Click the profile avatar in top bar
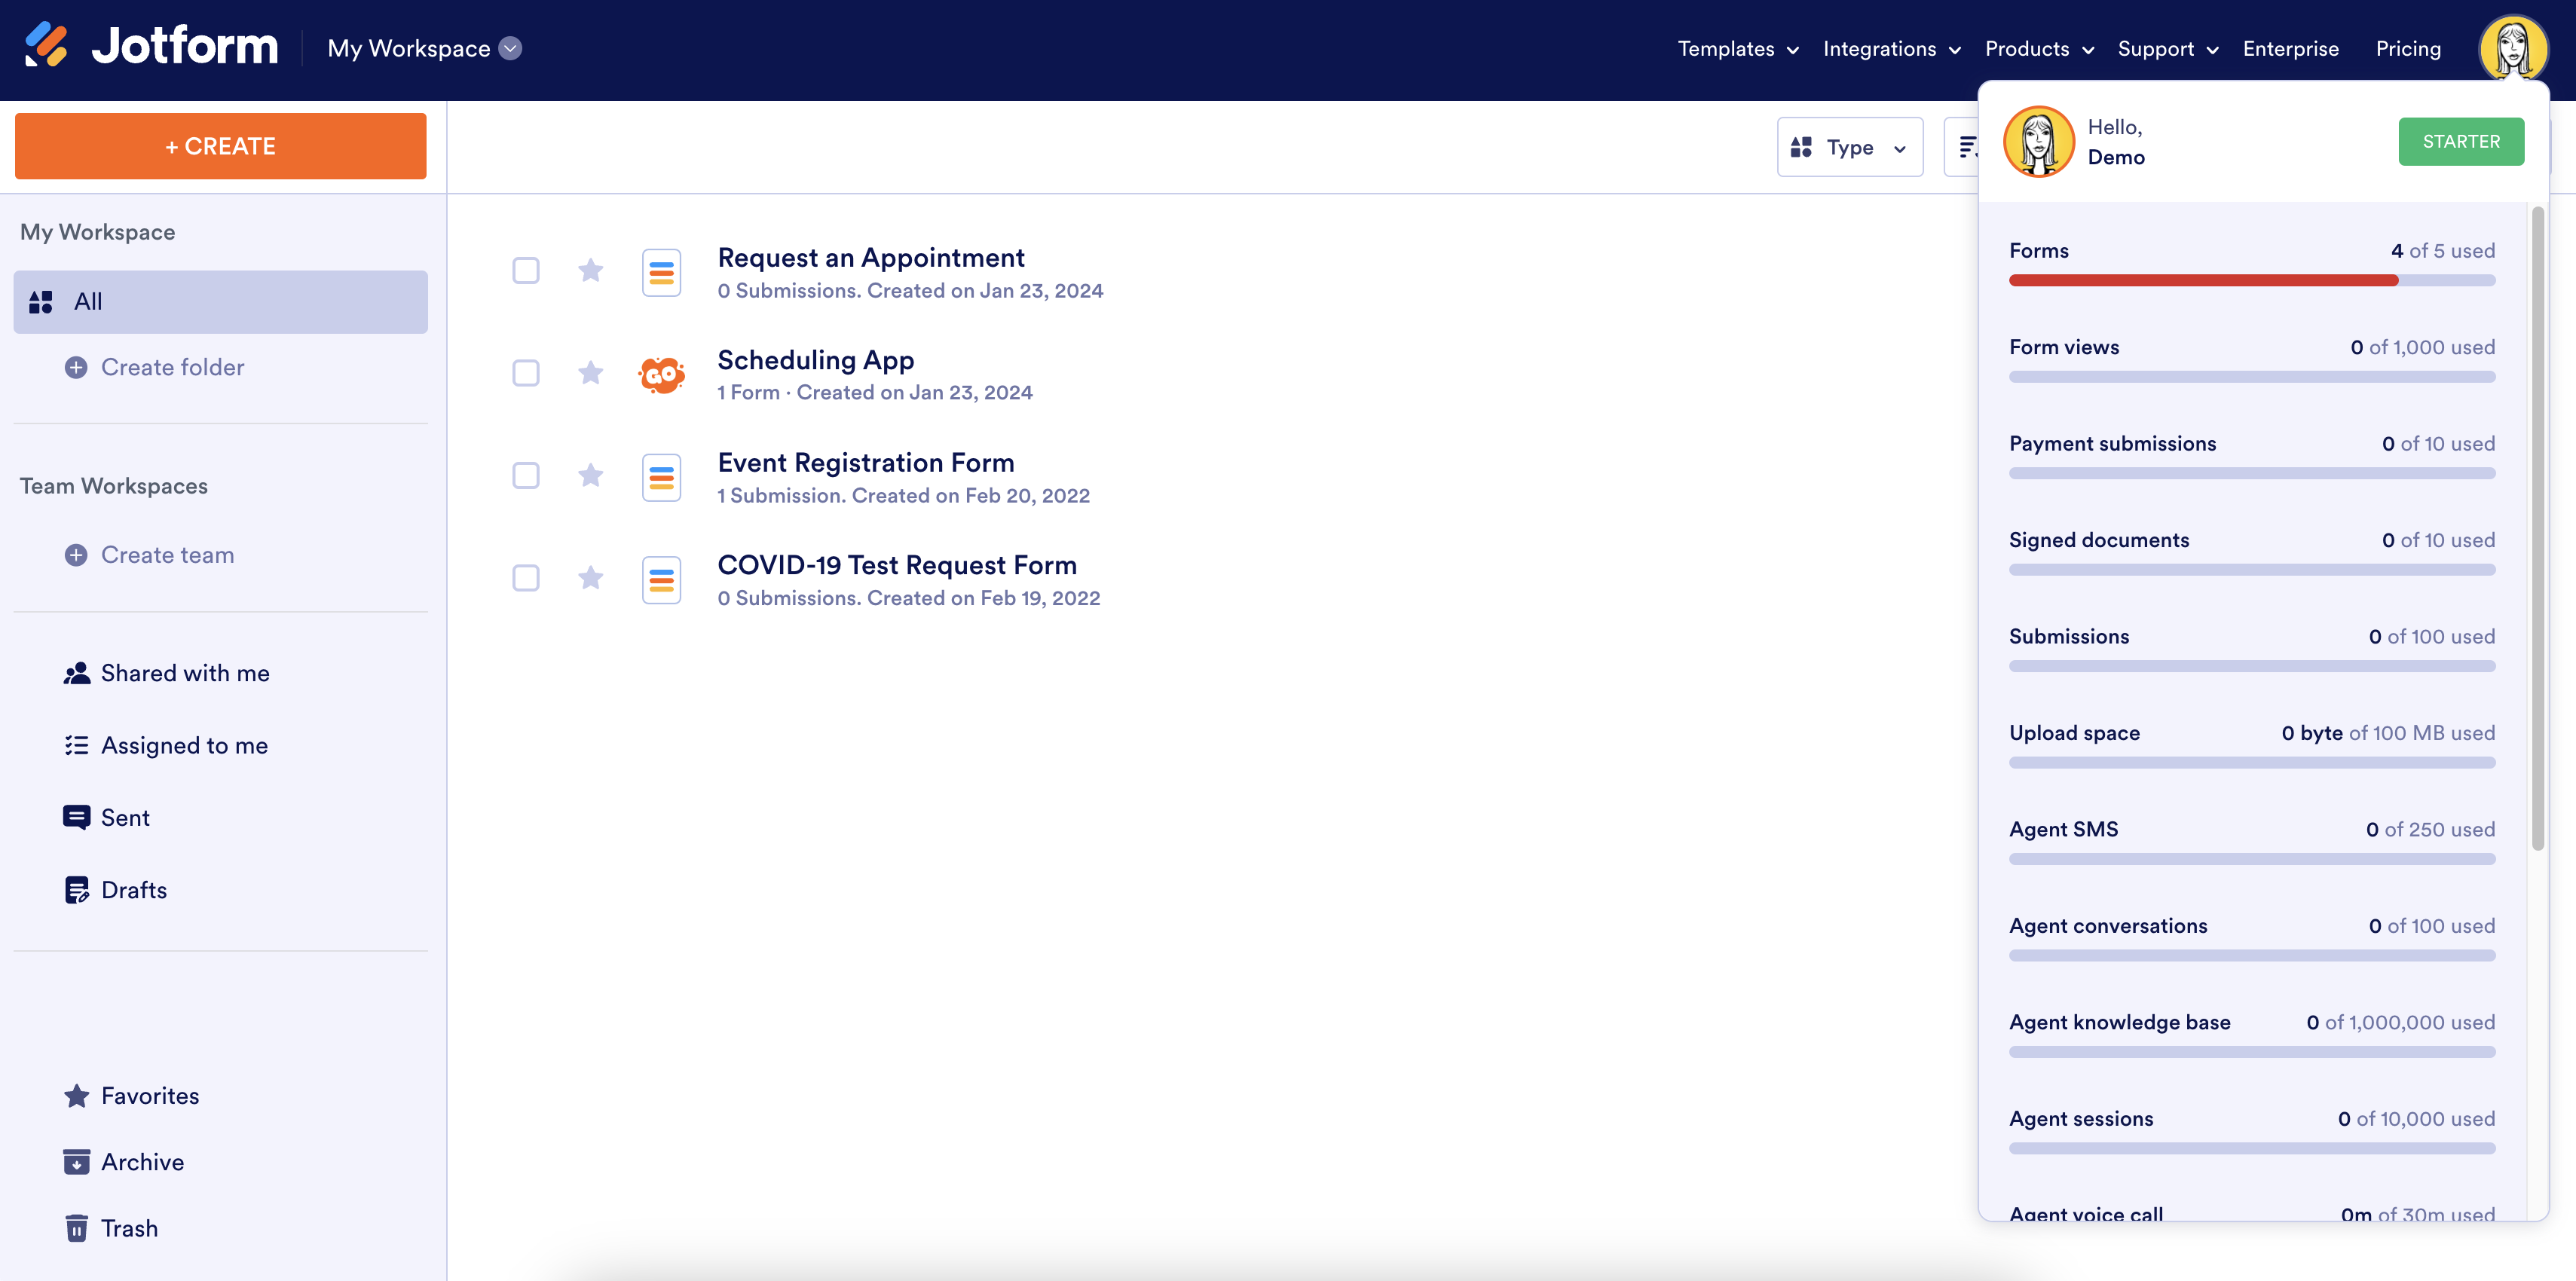Image resolution: width=2576 pixels, height=1281 pixels. 2512,47
